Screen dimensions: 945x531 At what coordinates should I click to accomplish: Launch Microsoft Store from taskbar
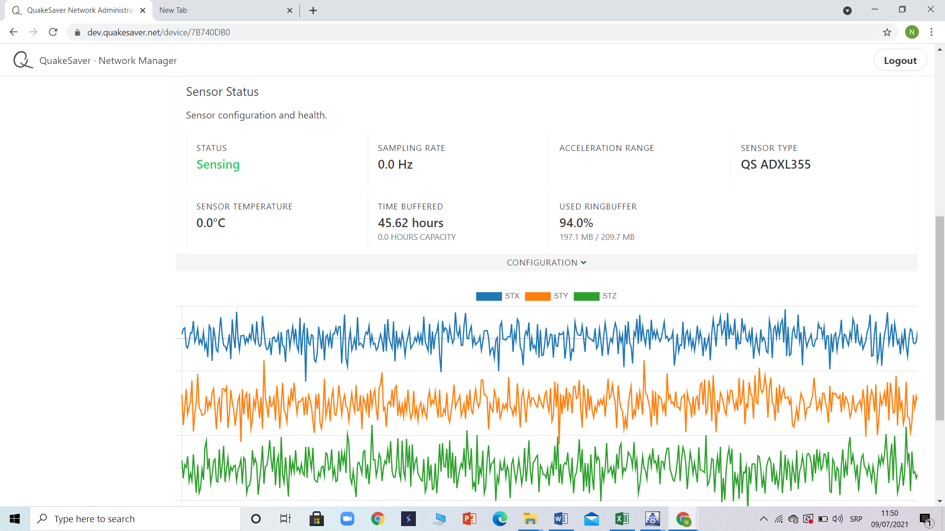click(316, 519)
